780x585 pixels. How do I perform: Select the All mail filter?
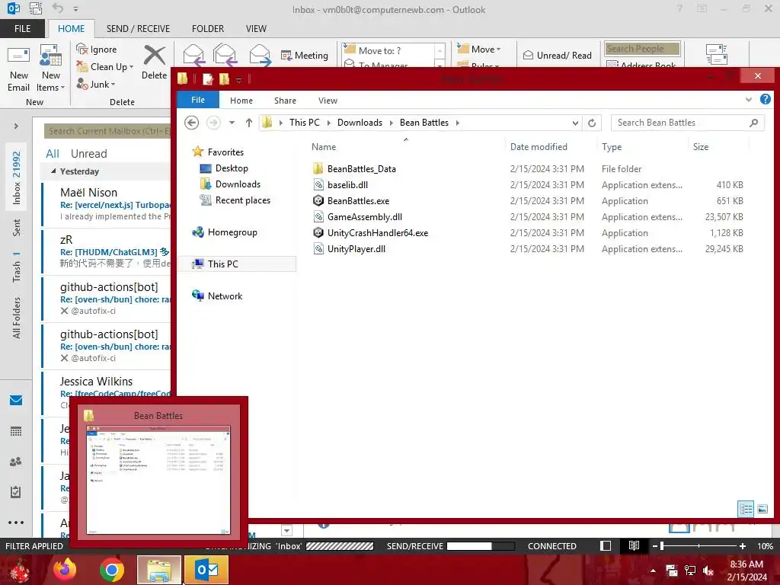tap(53, 154)
